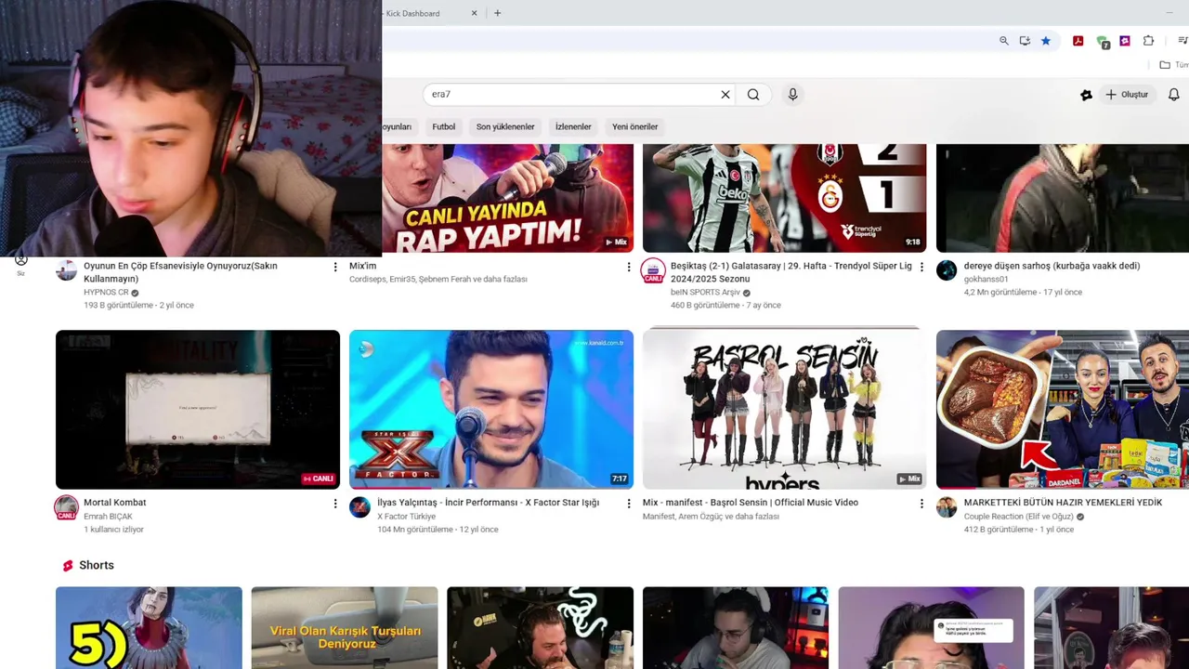Open the Couple Reaction channel avatar
This screenshot has width=1189, height=669.
click(947, 507)
